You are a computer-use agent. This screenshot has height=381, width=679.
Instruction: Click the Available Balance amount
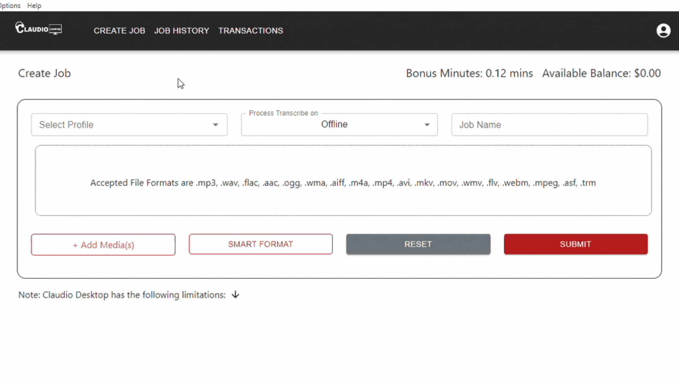[647, 73]
